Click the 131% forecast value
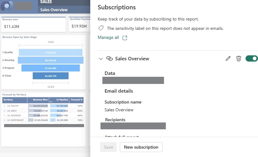The image size is (258, 157). pos(80,106)
